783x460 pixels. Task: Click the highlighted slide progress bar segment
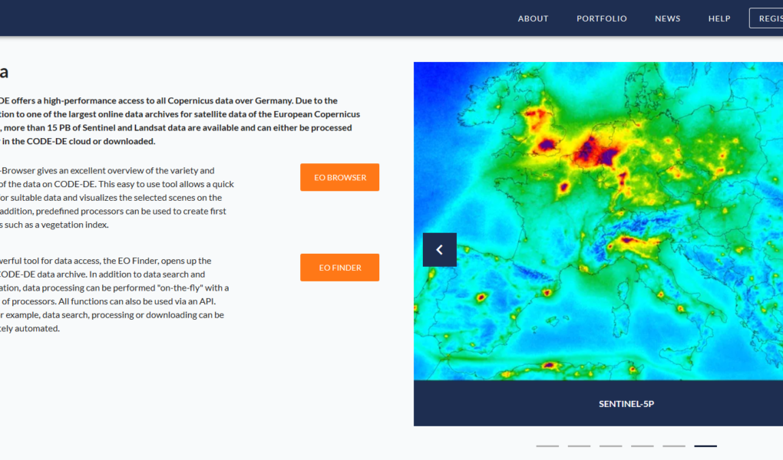[704, 445]
